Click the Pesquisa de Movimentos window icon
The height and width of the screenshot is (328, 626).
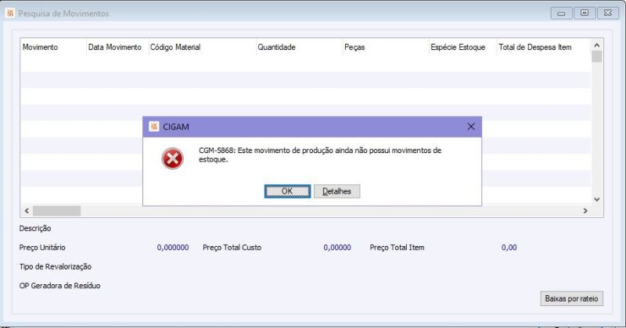10,13
